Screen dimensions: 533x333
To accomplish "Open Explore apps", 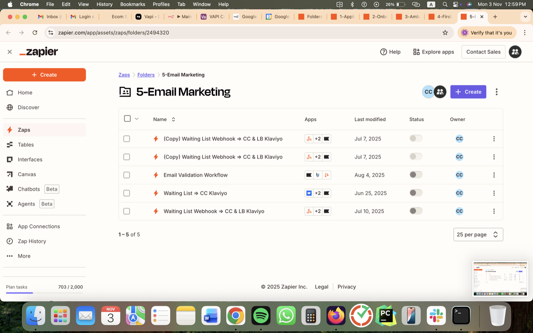I will [x=434, y=52].
